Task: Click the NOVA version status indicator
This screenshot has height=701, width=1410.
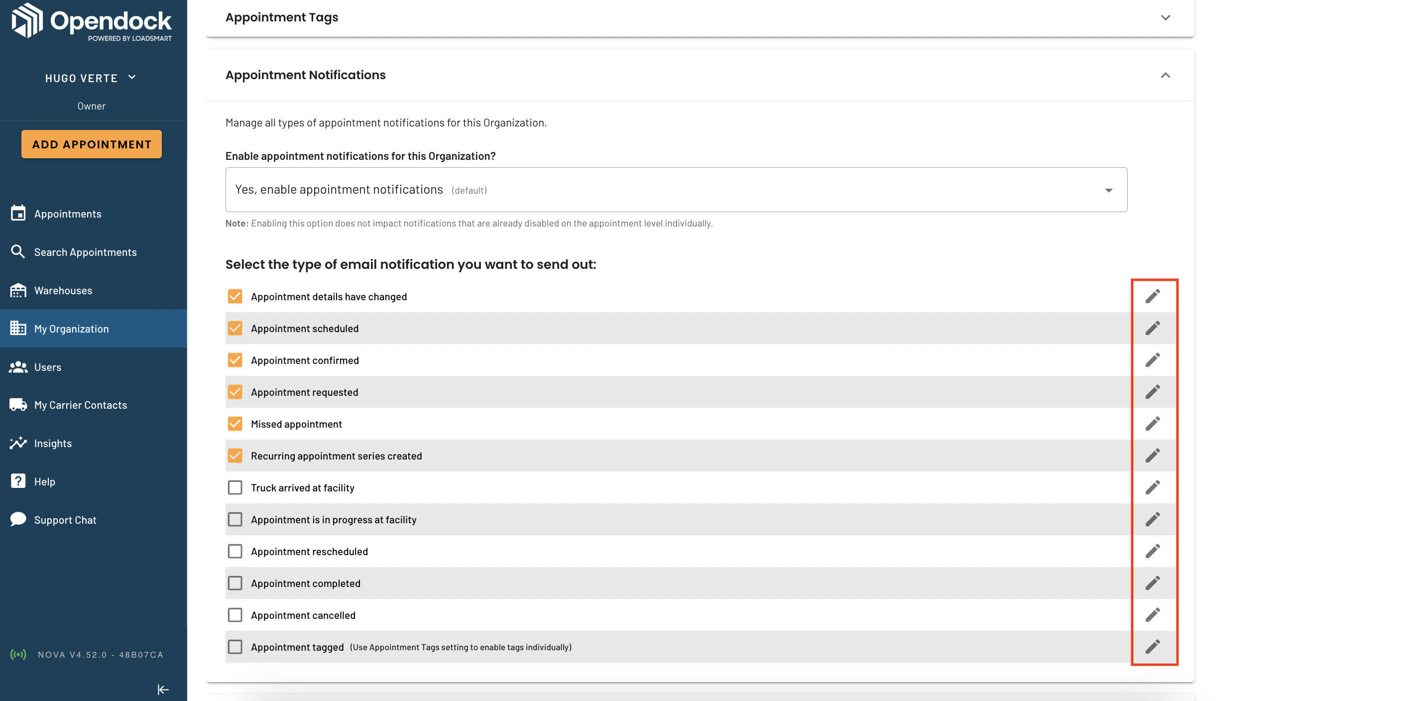Action: pos(87,655)
